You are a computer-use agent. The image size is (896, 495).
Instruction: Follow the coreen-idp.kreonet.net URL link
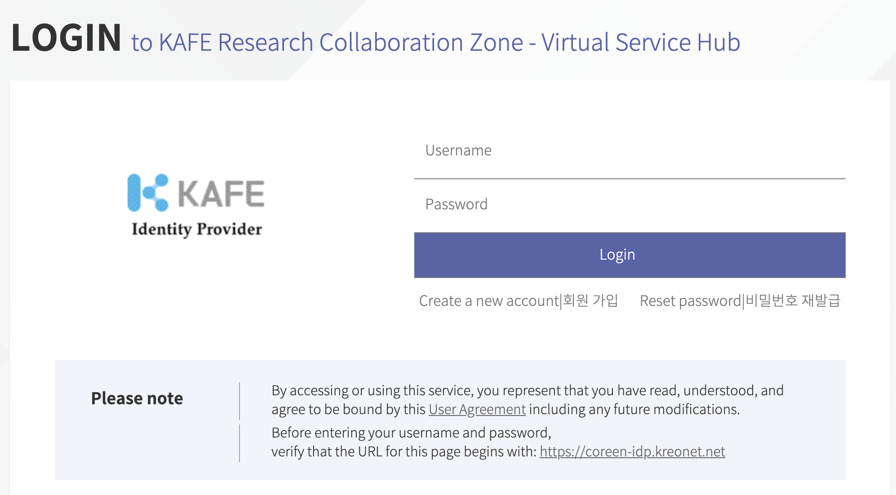632,451
